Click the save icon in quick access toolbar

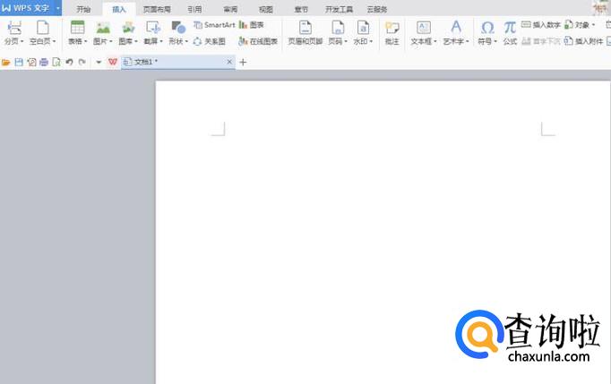pos(19,63)
